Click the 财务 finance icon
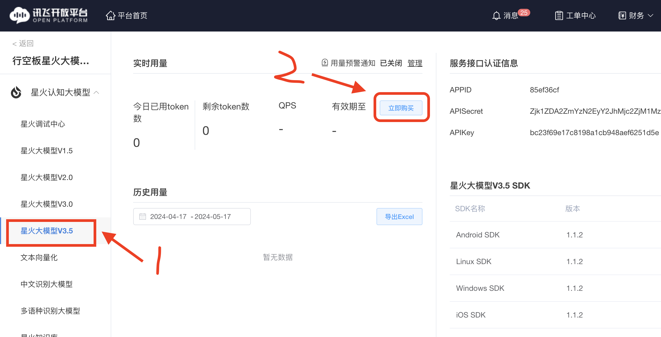Screen dimensions: 661x337 [x=622, y=15]
